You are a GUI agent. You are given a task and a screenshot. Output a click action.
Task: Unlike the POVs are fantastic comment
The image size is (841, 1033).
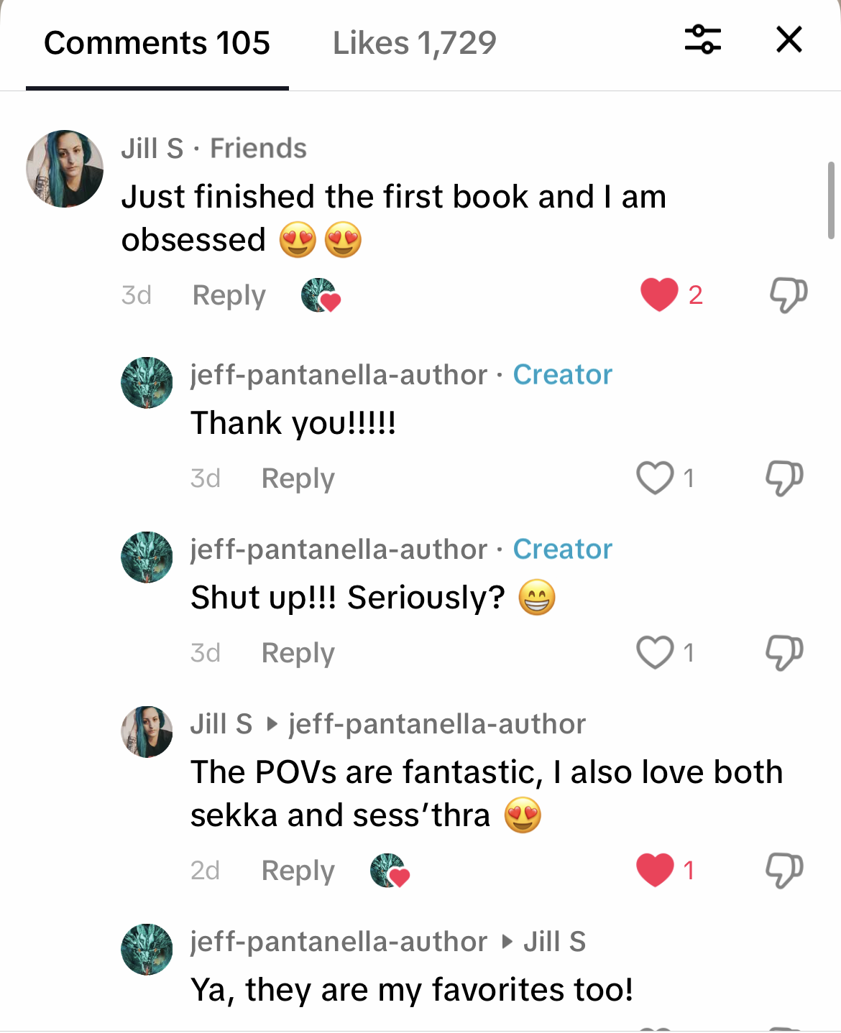pos(655,870)
